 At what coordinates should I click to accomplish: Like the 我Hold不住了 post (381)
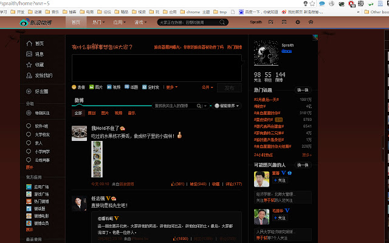[x=177, y=184]
